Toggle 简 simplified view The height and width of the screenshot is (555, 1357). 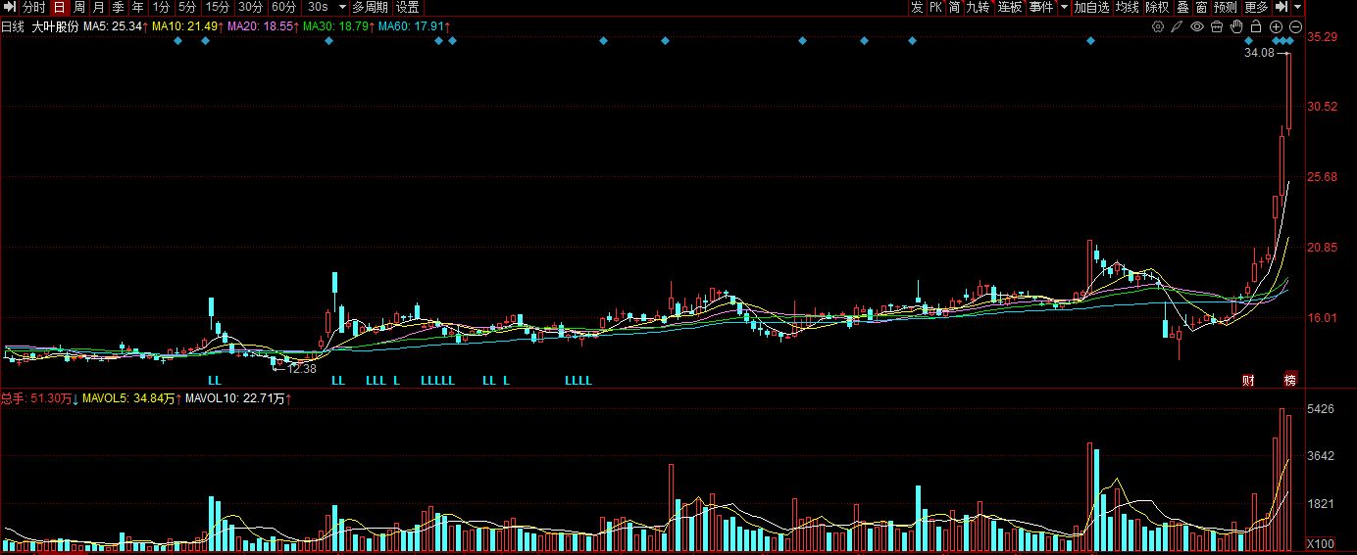tap(954, 7)
